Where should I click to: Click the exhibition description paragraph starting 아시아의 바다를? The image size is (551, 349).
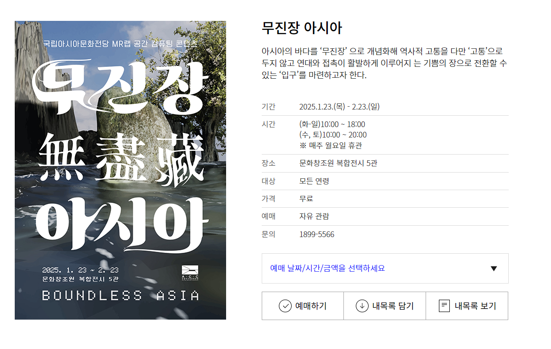[x=384, y=63]
